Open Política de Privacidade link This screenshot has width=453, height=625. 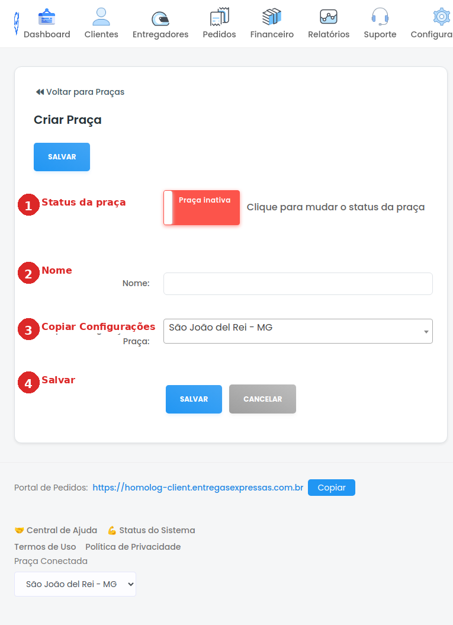(x=133, y=547)
